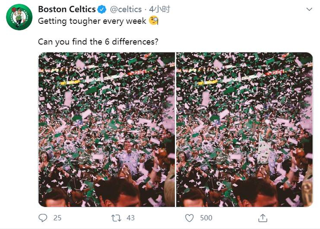Click the like count 500
The width and height of the screenshot is (320, 229).
(x=206, y=218)
